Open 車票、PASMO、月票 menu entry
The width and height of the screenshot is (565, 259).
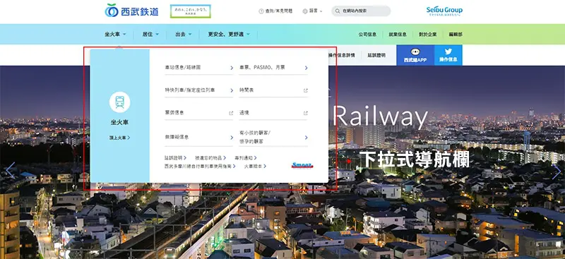273,68
